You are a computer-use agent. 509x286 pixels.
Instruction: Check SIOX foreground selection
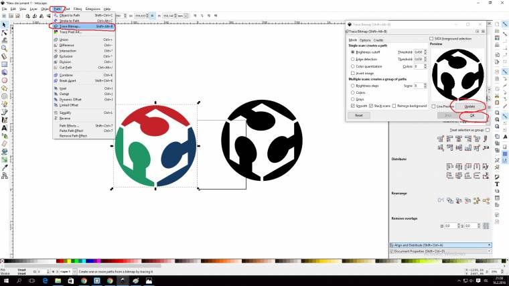pos(431,39)
